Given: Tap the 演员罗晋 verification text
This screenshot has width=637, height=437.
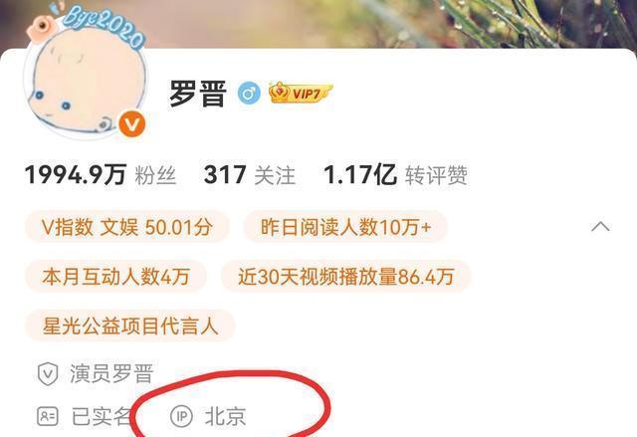Looking at the screenshot, I should 111,373.
